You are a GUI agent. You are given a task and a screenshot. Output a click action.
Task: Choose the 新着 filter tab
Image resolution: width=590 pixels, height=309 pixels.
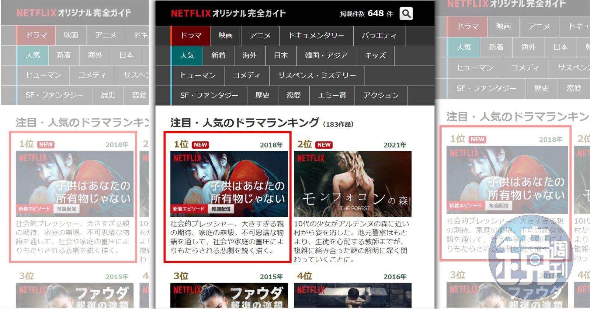[x=218, y=56]
